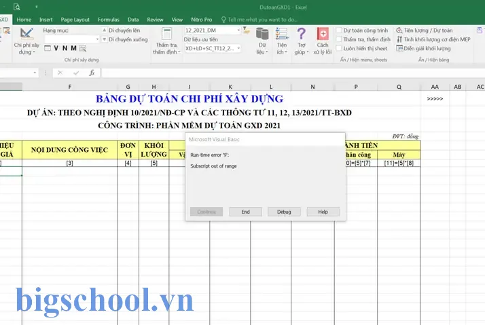Click the table icon under Hạng mục

pos(48,48)
